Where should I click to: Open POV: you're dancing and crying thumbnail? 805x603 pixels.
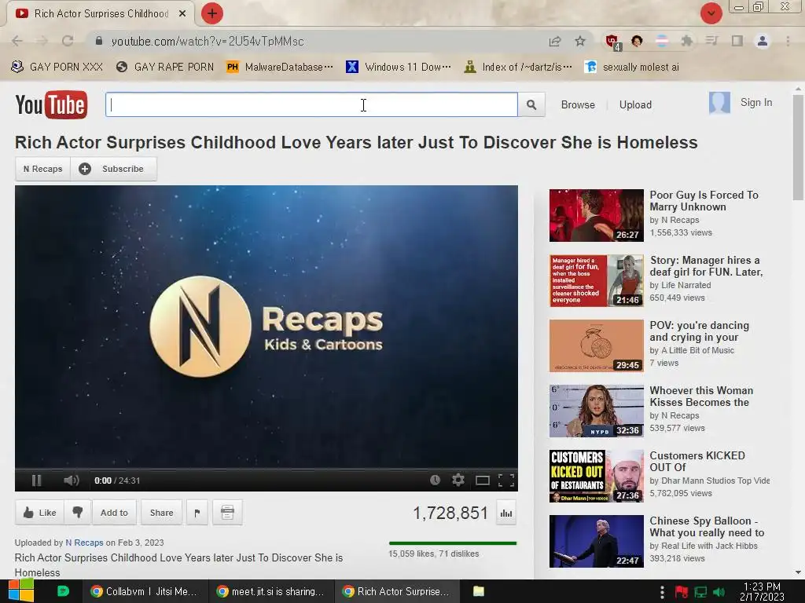click(x=596, y=345)
